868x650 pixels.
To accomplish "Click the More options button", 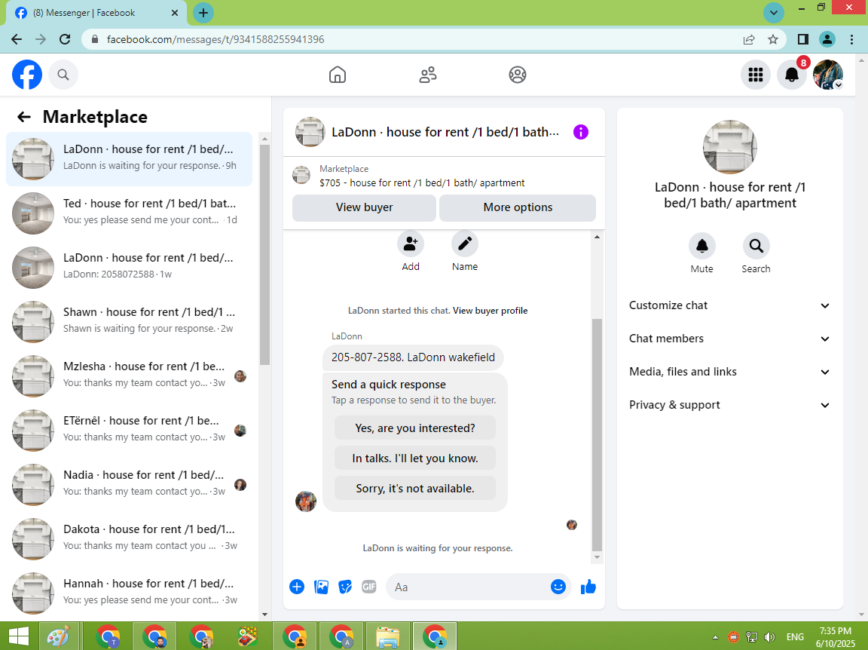I will coord(518,207).
